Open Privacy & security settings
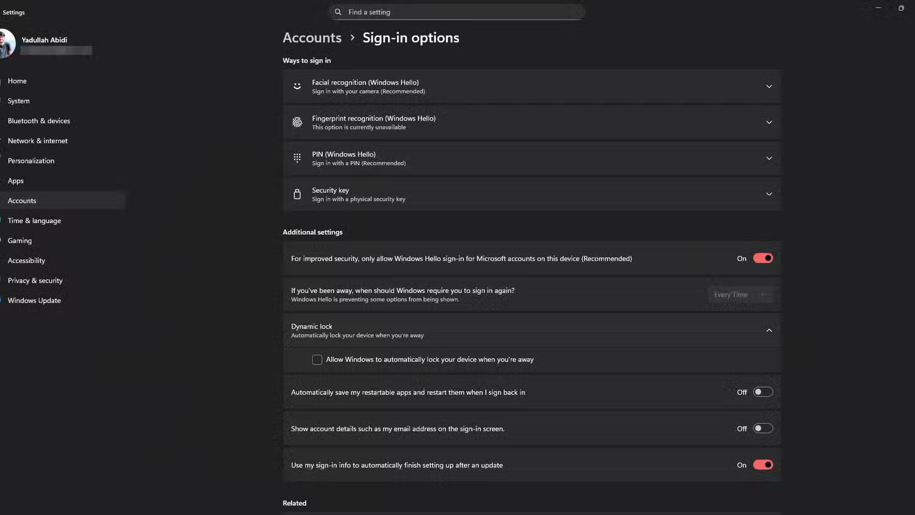The width and height of the screenshot is (915, 515). pyautogui.click(x=35, y=280)
